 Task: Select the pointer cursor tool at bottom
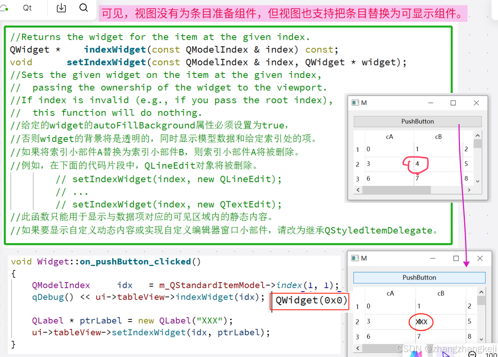pos(446,354)
